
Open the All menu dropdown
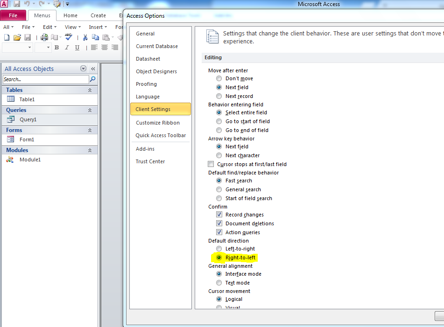pyautogui.click(x=8, y=27)
